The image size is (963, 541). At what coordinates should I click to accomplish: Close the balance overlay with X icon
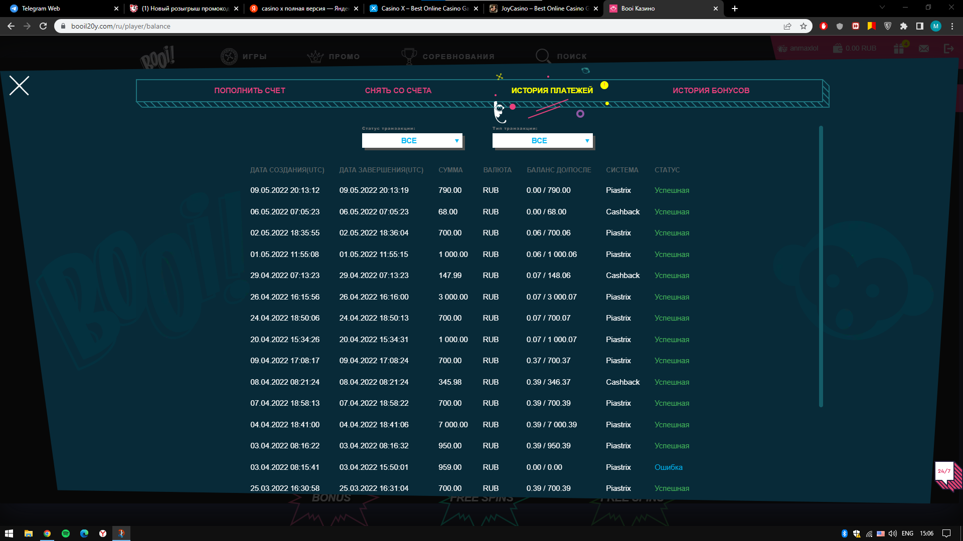(19, 86)
